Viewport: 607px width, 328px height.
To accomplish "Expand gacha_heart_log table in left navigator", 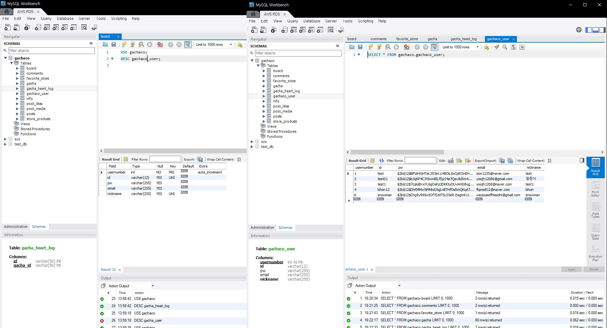I will [17, 88].
